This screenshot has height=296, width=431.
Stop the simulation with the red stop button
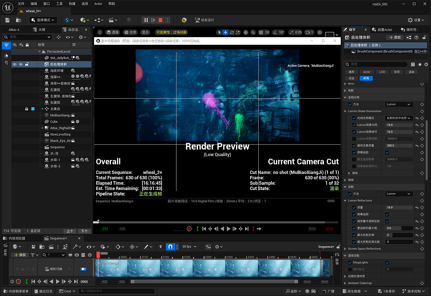(x=161, y=20)
